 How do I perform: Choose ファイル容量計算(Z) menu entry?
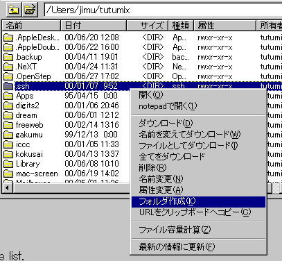[x=198, y=230]
